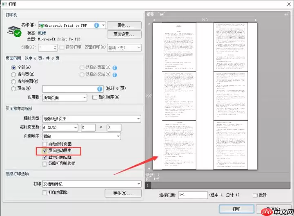Viewport: 294px width, 216px height.
Task: Click the info icon beside 选择的页面
Action: tap(115, 68)
